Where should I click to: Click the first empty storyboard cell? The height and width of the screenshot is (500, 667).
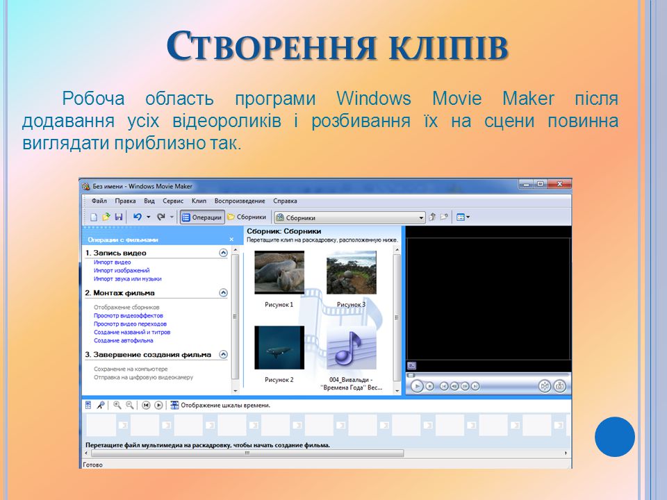(x=101, y=424)
